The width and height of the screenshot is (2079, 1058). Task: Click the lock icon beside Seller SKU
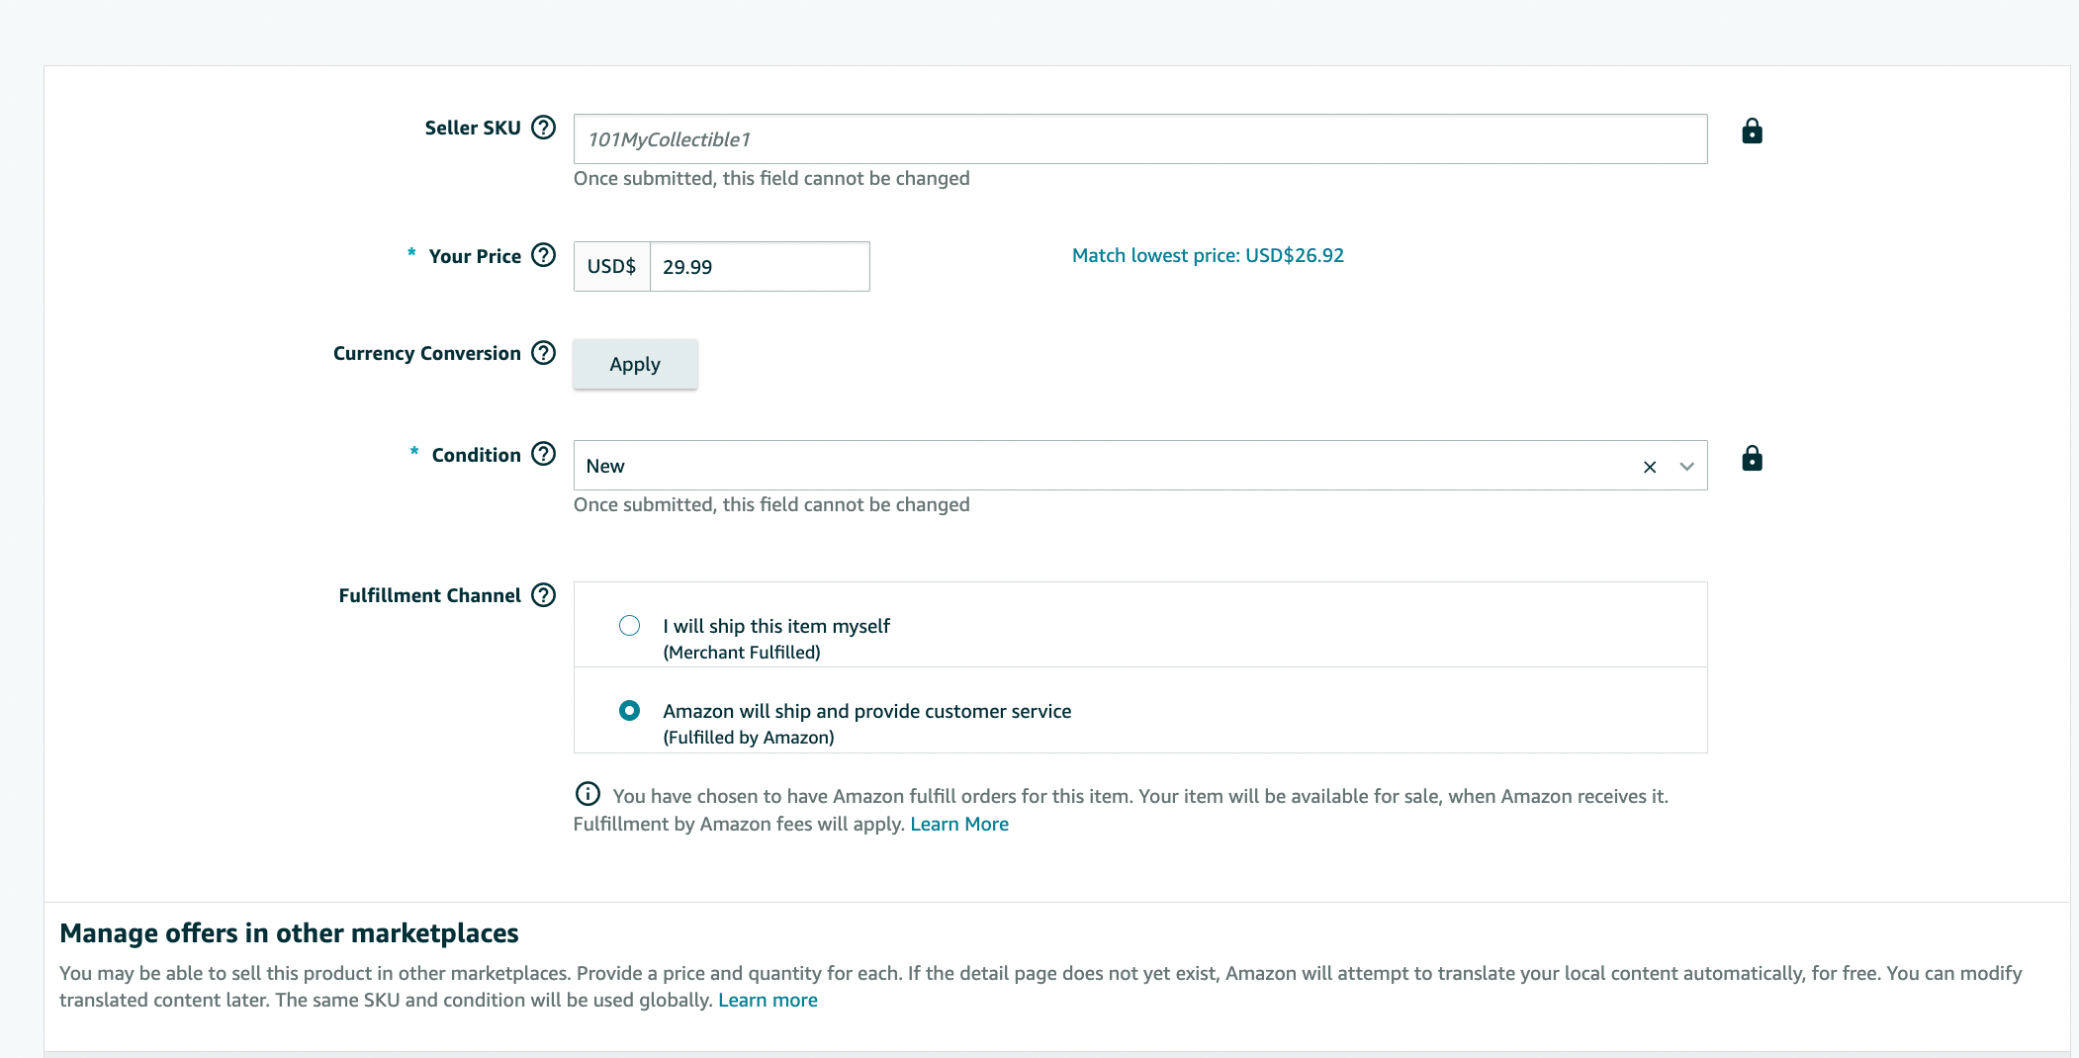tap(1752, 132)
